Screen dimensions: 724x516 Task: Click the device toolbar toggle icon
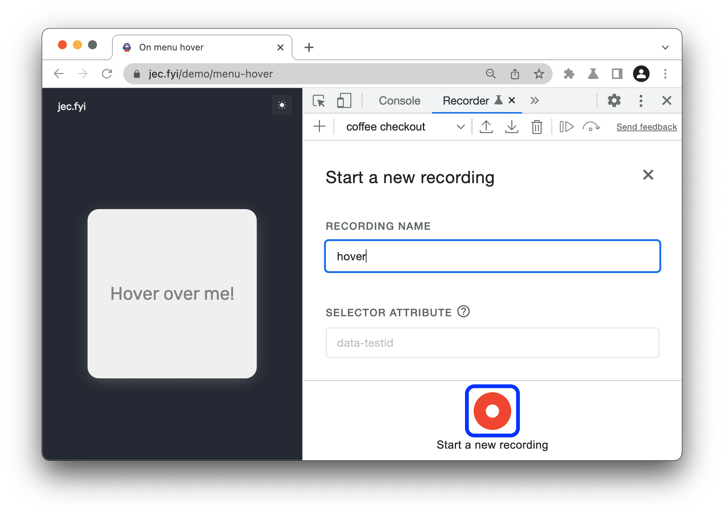pos(342,105)
